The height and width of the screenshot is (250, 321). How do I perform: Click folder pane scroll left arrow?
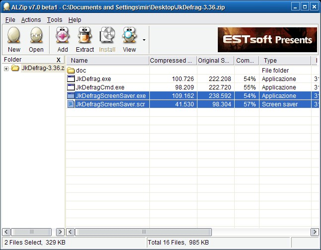[6, 232]
